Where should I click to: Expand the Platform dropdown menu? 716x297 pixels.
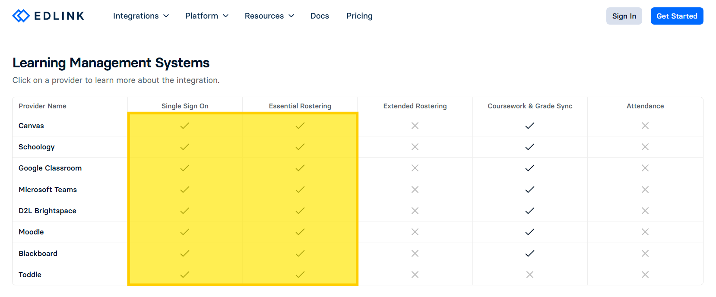point(207,16)
